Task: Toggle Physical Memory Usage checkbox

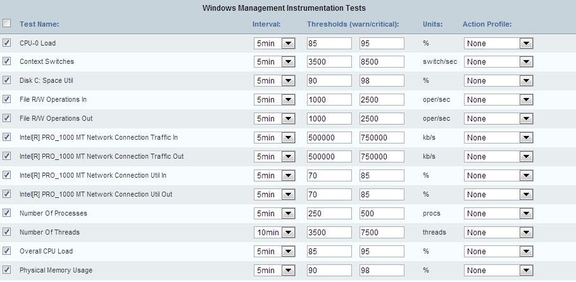Action: click(7, 270)
